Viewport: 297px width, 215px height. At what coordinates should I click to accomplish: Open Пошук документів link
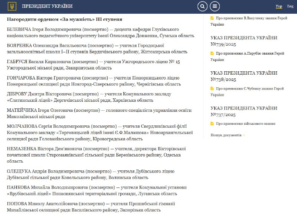[x=226, y=135]
